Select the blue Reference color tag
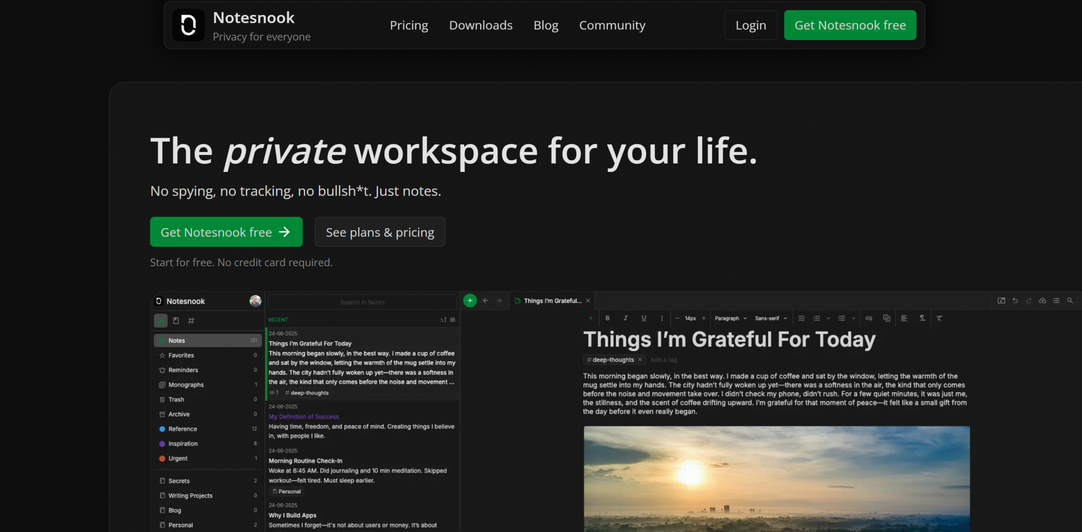The height and width of the screenshot is (532, 1082). coord(208,429)
